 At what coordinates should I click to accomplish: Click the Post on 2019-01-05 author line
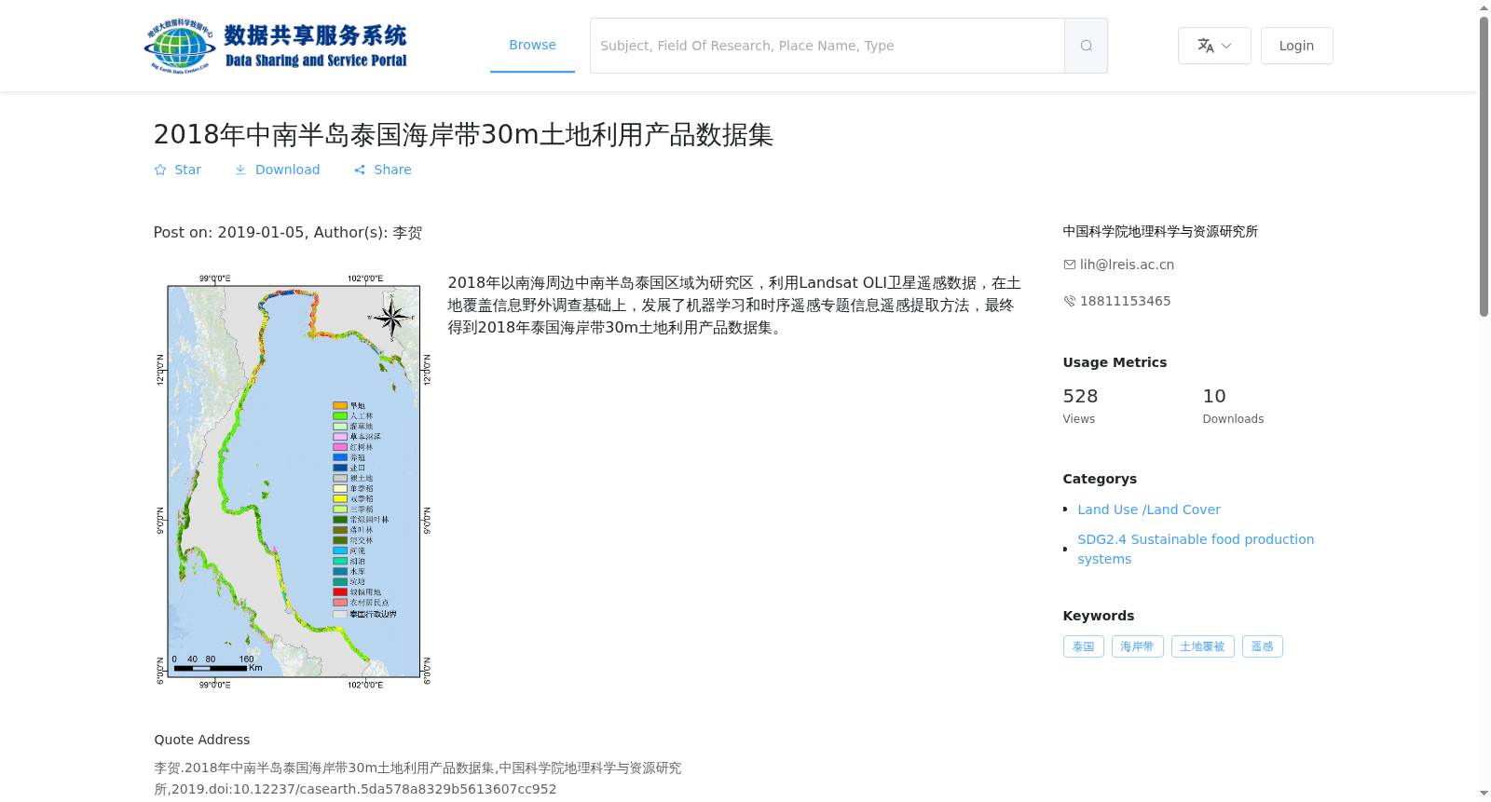click(x=288, y=233)
